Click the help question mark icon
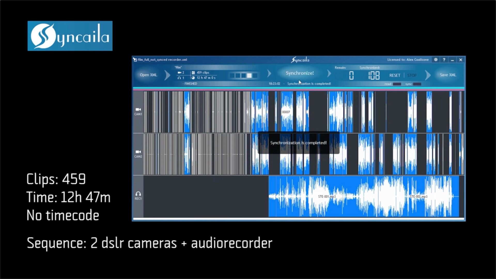Image resolution: width=496 pixels, height=279 pixels. pyautogui.click(x=444, y=60)
